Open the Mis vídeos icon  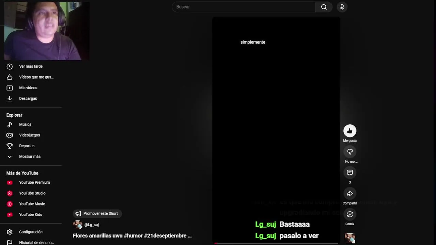[10, 88]
